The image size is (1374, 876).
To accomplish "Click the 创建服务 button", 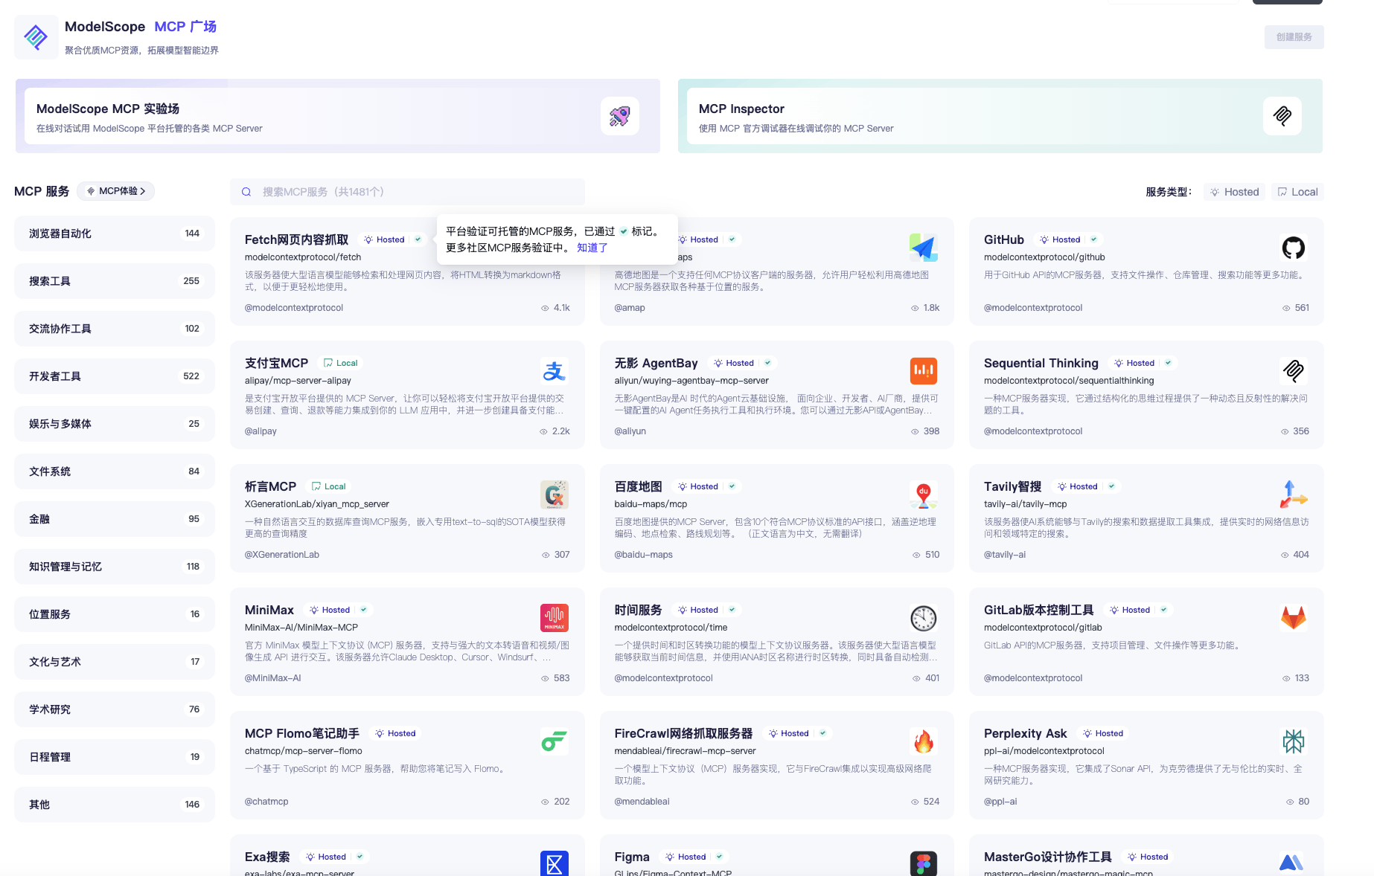I will [x=1294, y=37].
